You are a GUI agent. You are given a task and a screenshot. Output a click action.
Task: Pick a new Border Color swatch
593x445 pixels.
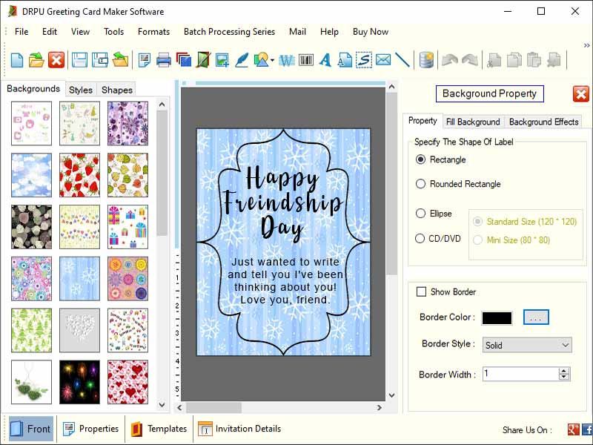point(536,317)
